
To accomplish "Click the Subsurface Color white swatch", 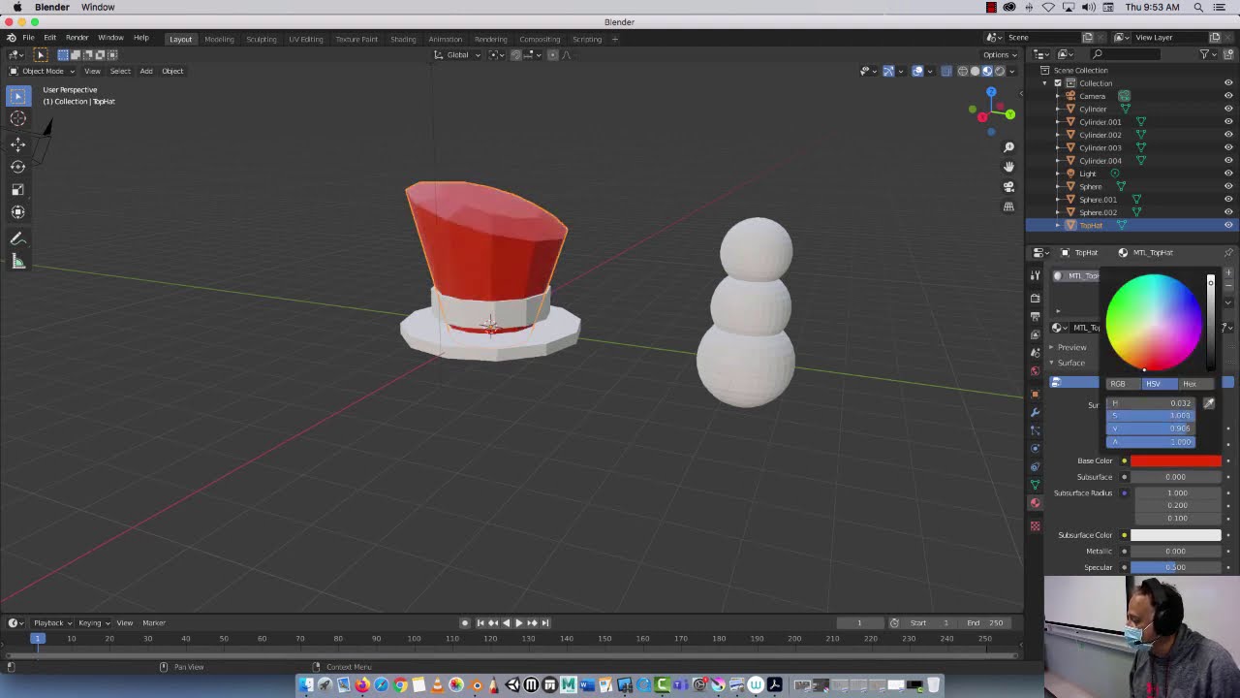I will click(1176, 535).
